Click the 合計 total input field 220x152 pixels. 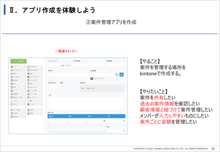(115, 131)
